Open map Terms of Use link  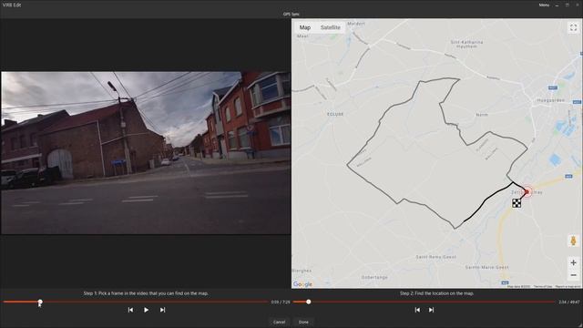543,287
